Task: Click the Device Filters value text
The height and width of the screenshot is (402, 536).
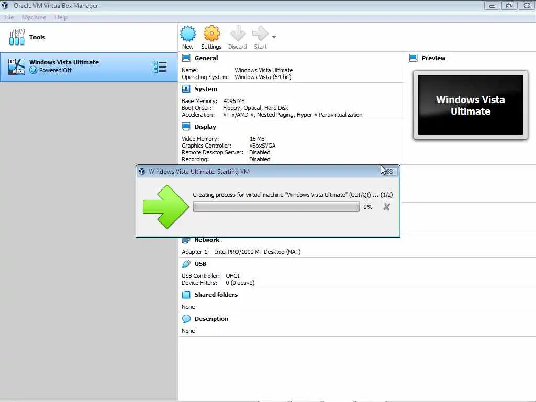Action: tap(240, 283)
